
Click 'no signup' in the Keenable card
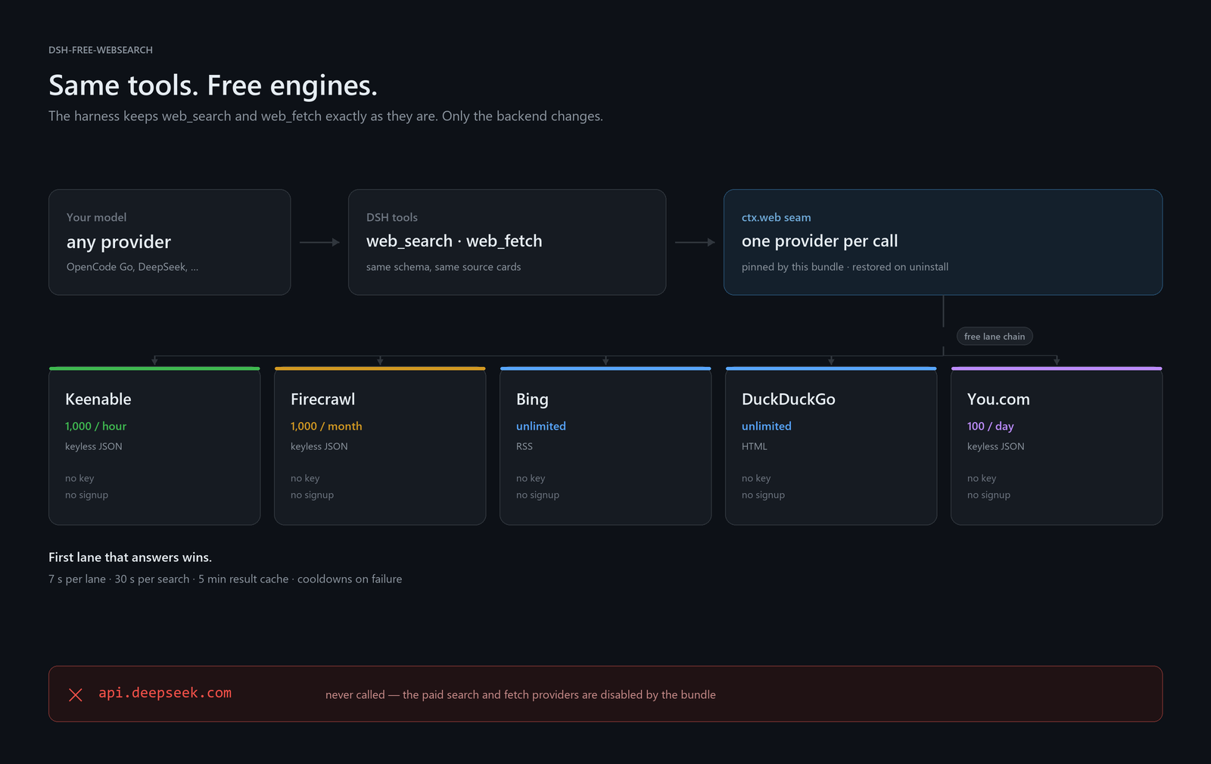pos(86,495)
